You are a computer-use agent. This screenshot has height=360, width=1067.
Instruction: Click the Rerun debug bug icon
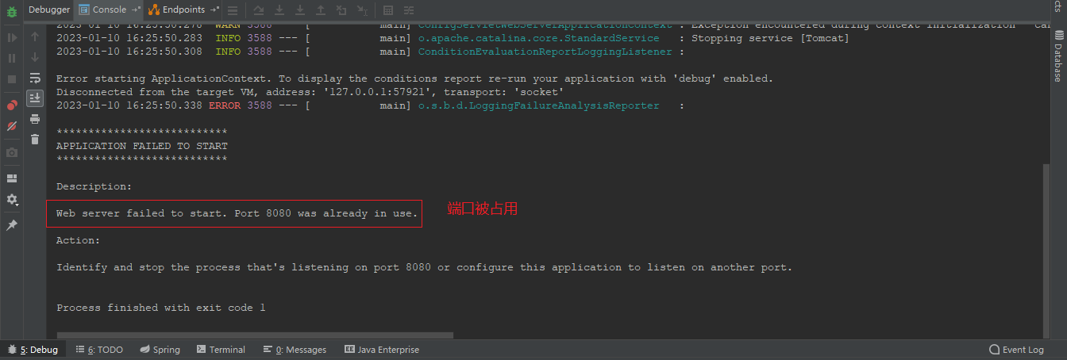point(12,10)
